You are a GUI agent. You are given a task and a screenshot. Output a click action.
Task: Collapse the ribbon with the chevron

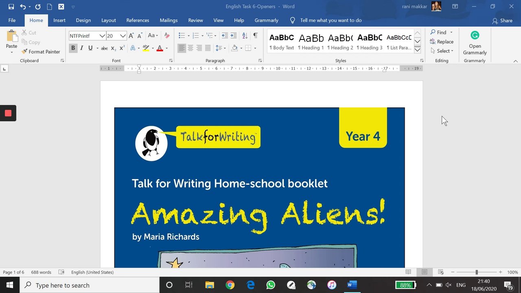515,61
